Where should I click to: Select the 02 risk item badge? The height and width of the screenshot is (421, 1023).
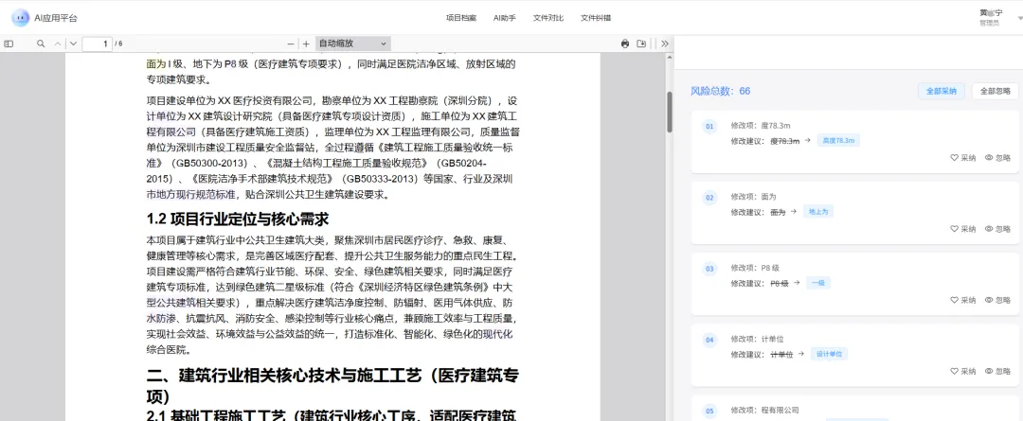pos(709,197)
